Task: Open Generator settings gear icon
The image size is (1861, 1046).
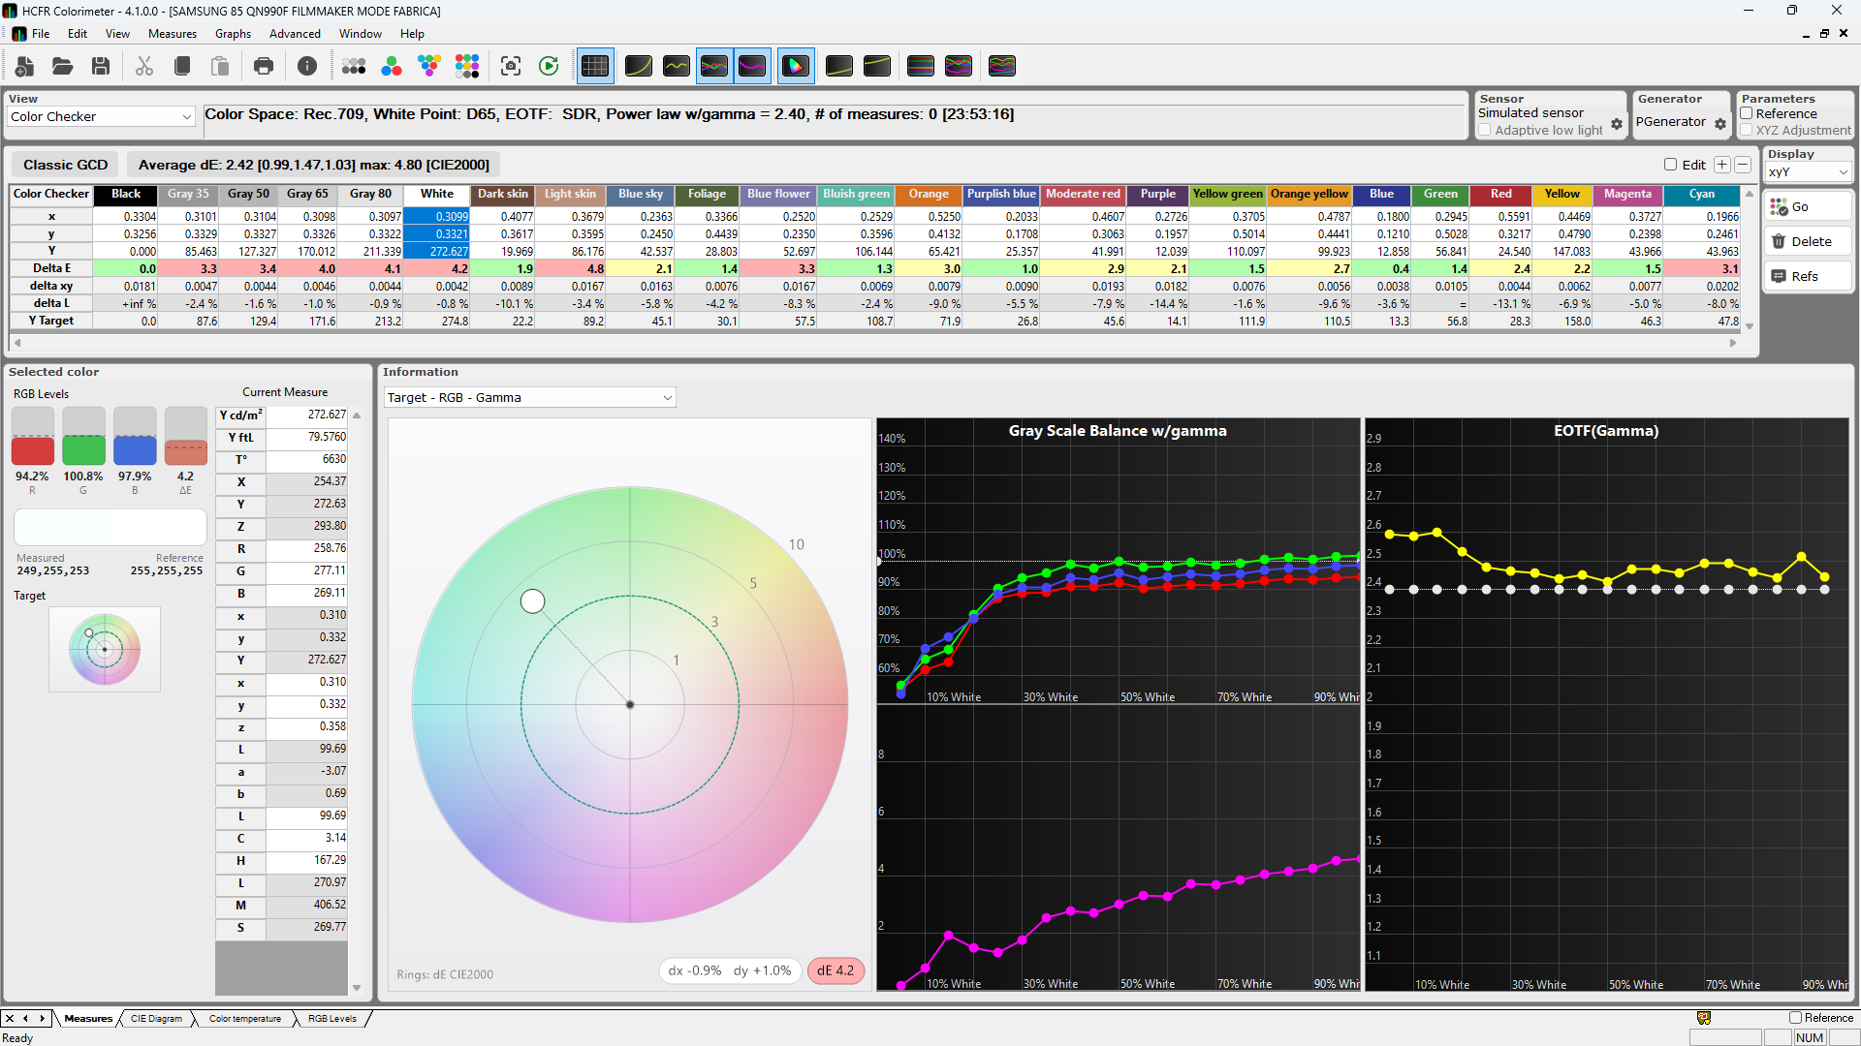Action: (1720, 124)
